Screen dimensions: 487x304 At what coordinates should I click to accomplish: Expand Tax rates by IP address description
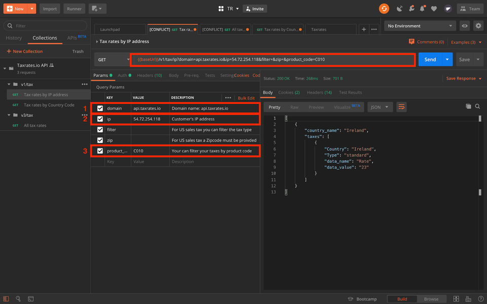(x=97, y=42)
